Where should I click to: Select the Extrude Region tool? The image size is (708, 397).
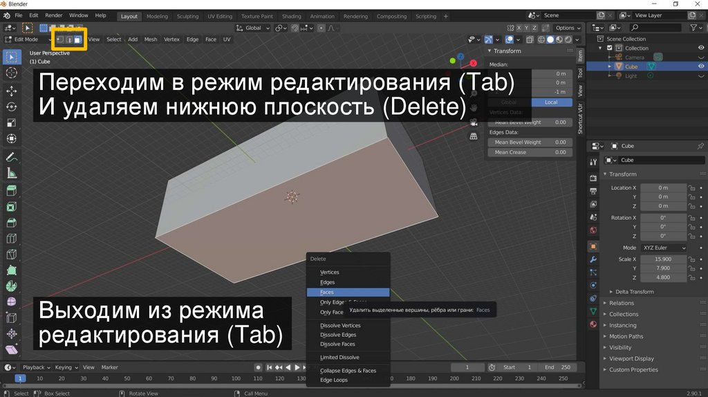point(11,191)
